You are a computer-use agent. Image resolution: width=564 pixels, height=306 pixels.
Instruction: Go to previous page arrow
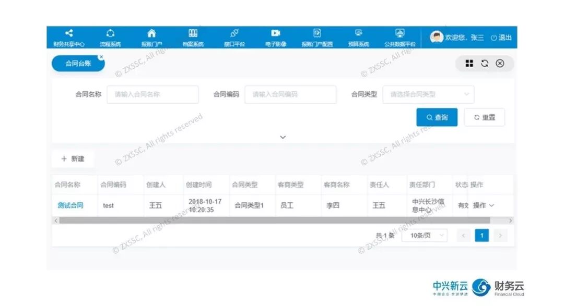[463, 236]
